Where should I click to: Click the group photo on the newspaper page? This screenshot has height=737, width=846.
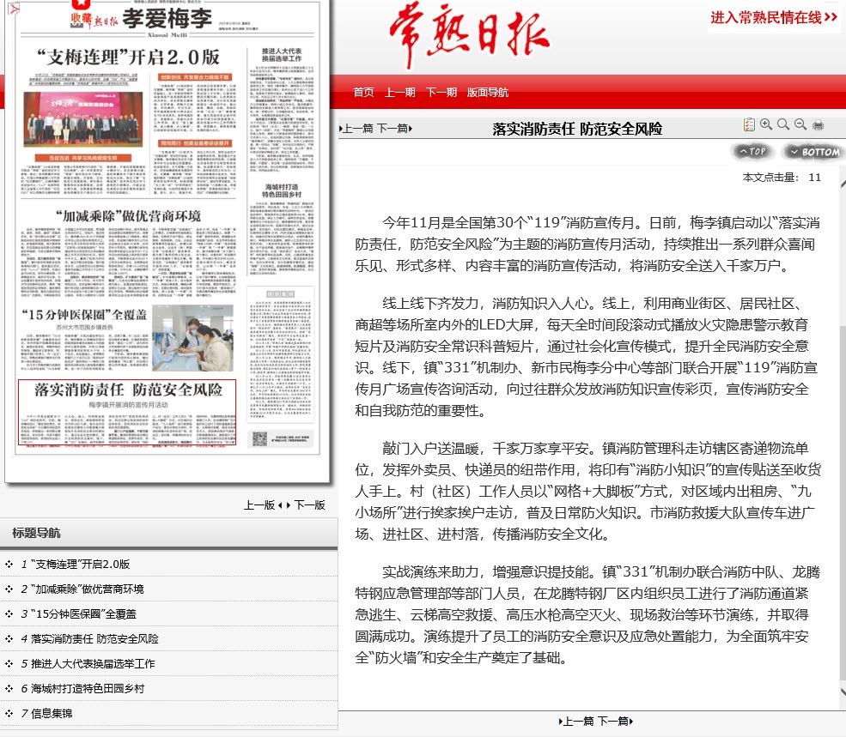(x=83, y=119)
